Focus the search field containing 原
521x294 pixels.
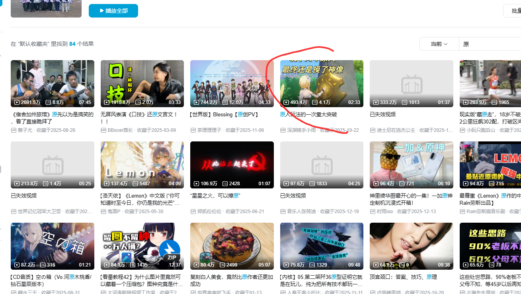coord(490,44)
